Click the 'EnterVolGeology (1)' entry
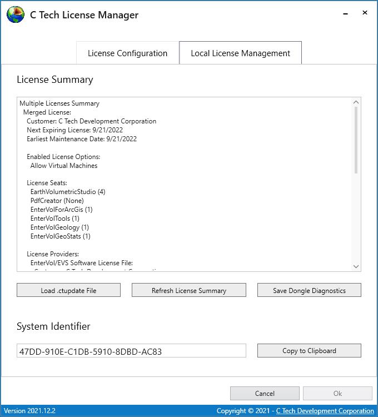The width and height of the screenshot is (378, 417). [x=59, y=227]
